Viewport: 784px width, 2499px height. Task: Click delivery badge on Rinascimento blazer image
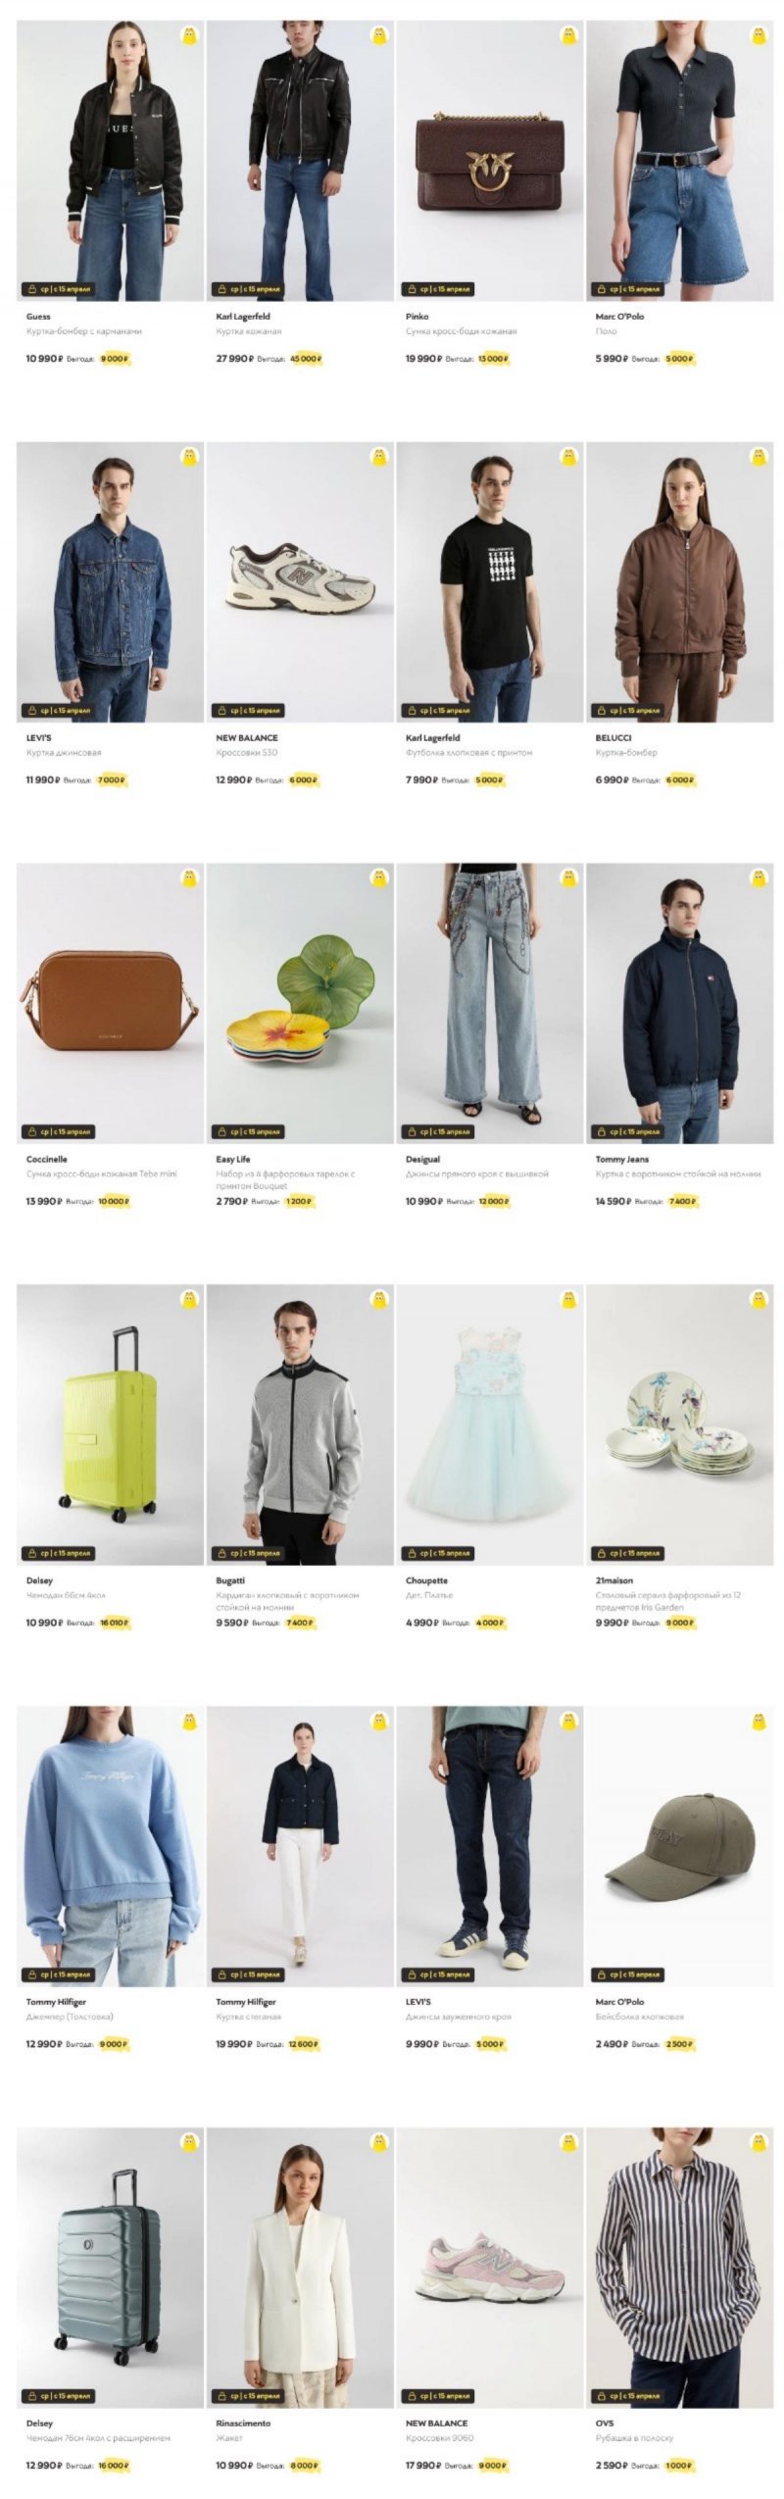click(x=248, y=2395)
